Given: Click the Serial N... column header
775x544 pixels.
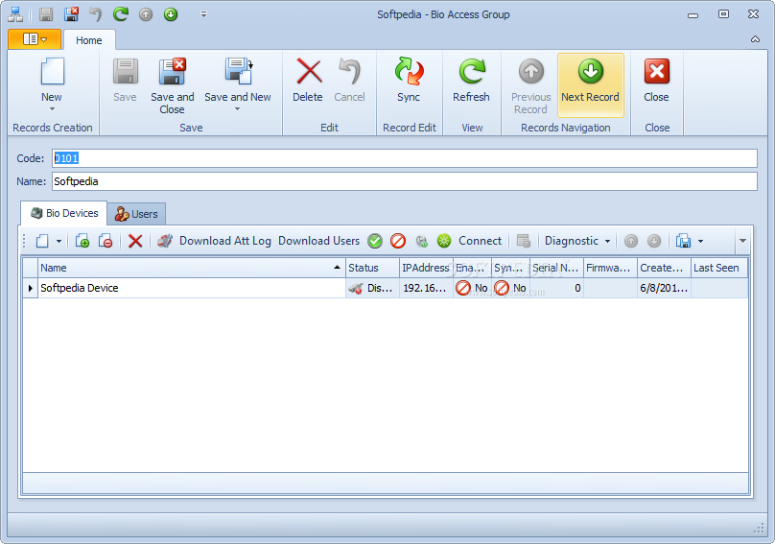Looking at the screenshot, I should pyautogui.click(x=556, y=268).
